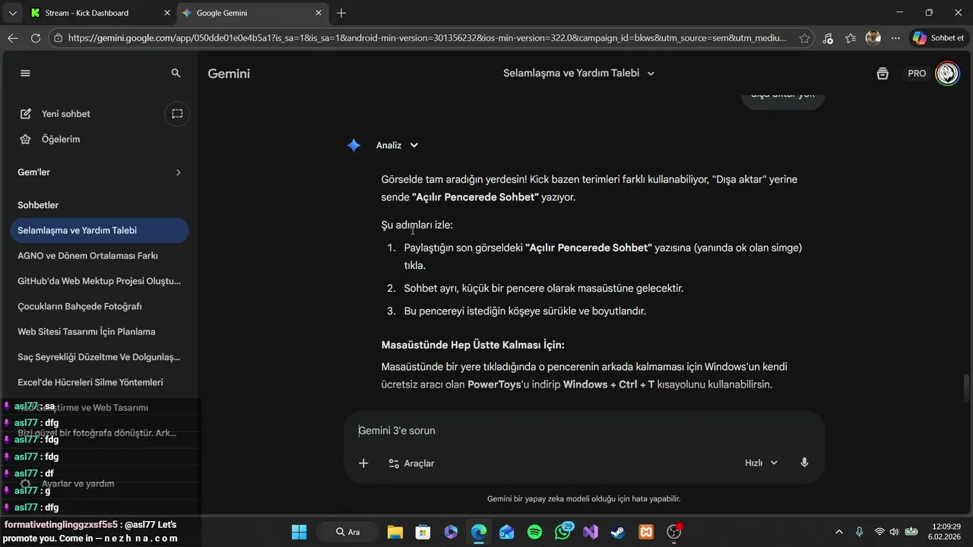Go back with browser back arrow

pos(13,38)
